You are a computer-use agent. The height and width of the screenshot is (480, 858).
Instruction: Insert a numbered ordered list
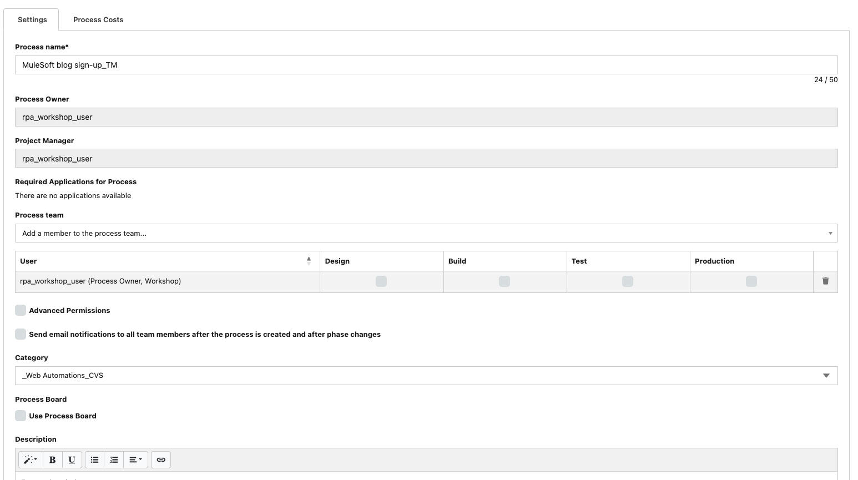point(114,459)
